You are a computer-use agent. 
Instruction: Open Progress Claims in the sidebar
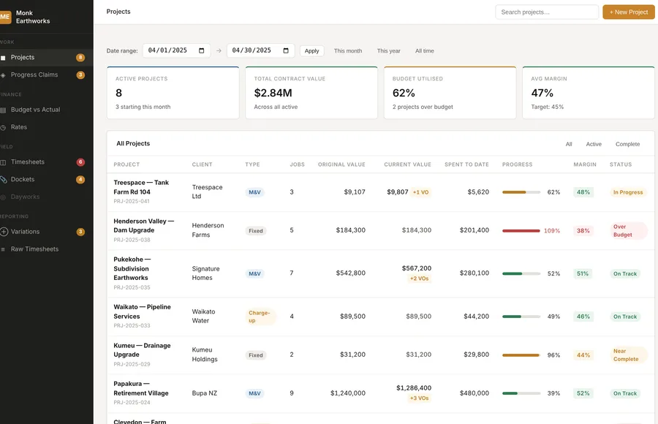click(47, 75)
